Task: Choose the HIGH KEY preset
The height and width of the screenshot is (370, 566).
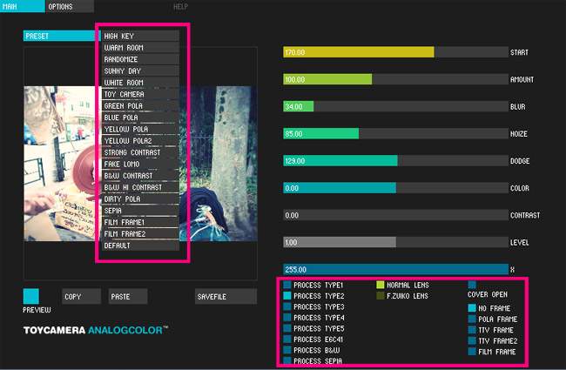Action: (140, 36)
